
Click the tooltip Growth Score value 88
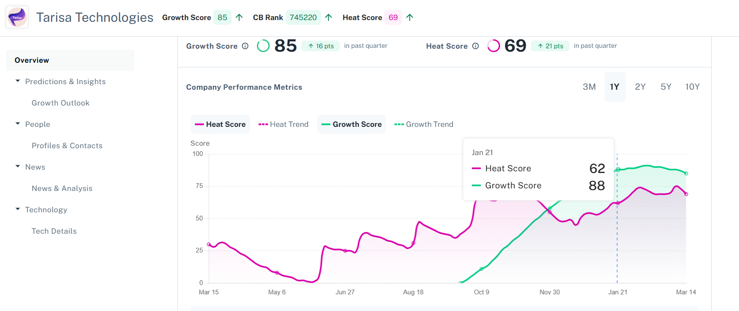point(597,185)
